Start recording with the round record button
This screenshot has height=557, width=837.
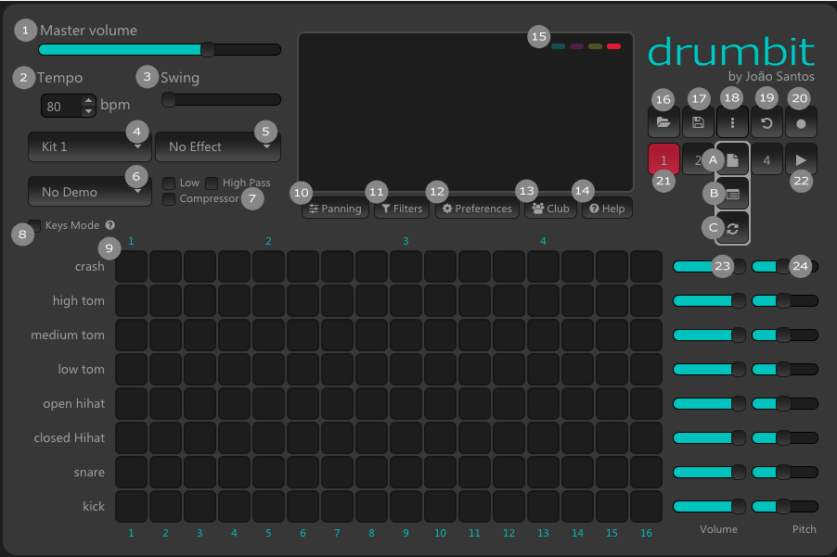[801, 122]
